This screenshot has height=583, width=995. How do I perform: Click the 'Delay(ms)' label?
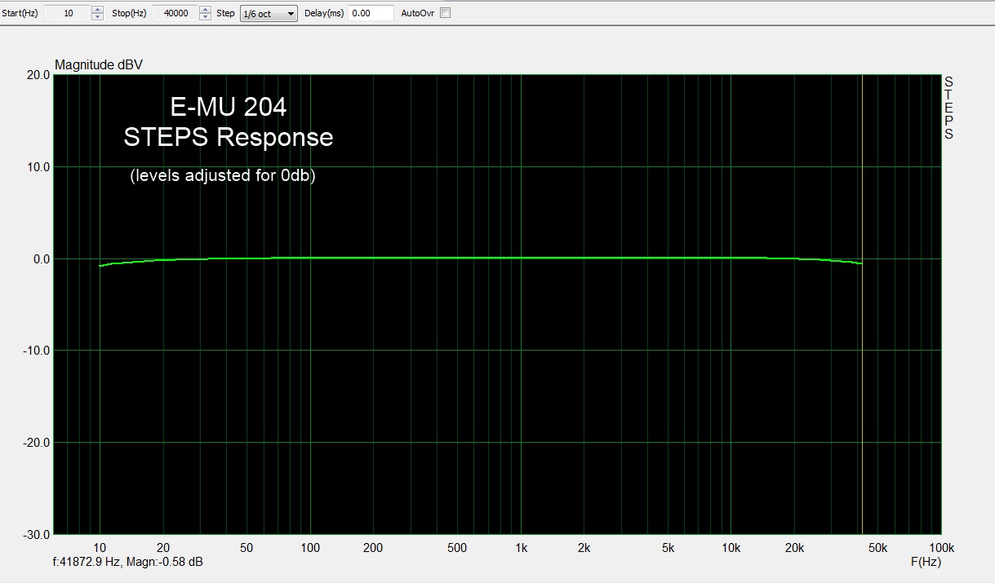tap(325, 14)
